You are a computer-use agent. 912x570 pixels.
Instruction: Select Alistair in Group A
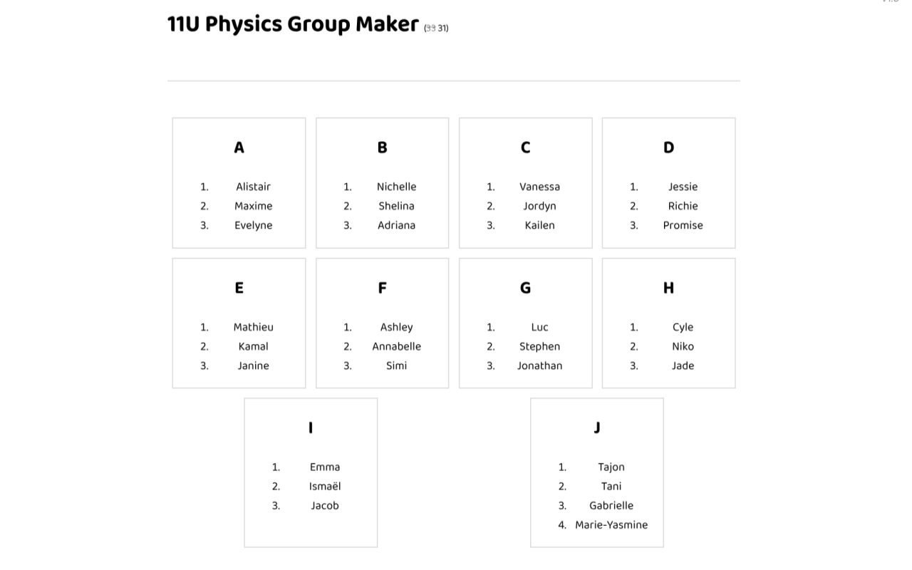pyautogui.click(x=253, y=187)
